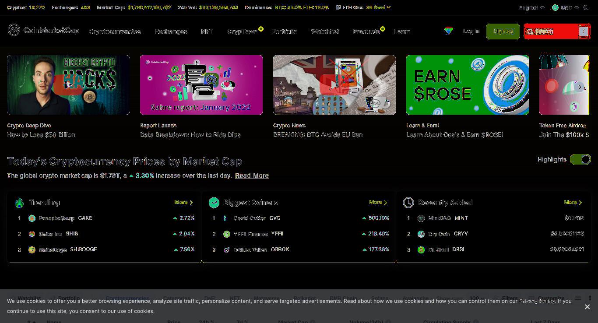Open the English language dropdown
Screen dimensions: 598x323
[x=532, y=7]
